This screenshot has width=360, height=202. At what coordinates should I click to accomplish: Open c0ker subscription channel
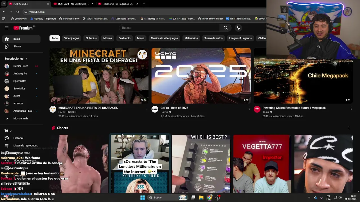point(21,96)
